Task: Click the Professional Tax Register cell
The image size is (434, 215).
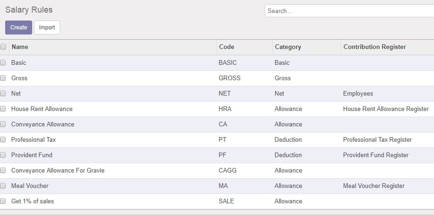Action: click(377, 139)
